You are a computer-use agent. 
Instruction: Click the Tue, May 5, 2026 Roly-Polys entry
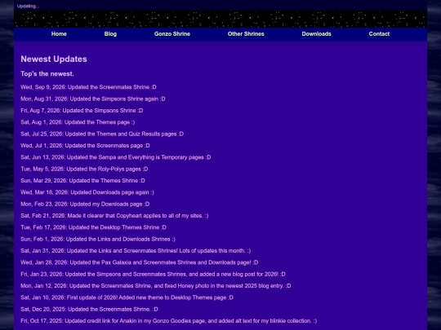pos(84,169)
